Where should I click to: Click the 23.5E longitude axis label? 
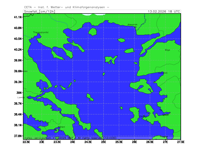pos(57,142)
